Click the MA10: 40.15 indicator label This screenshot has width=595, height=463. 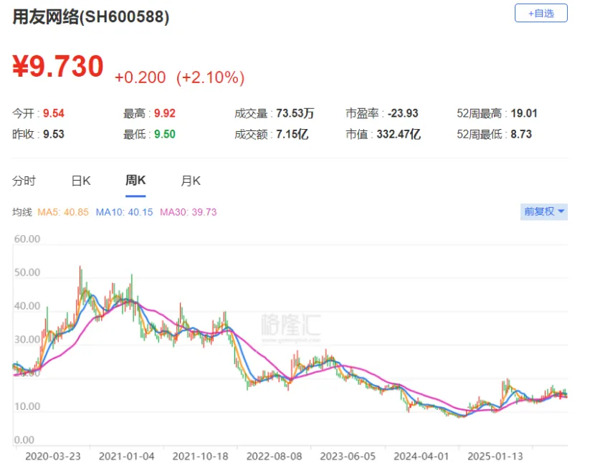point(124,212)
